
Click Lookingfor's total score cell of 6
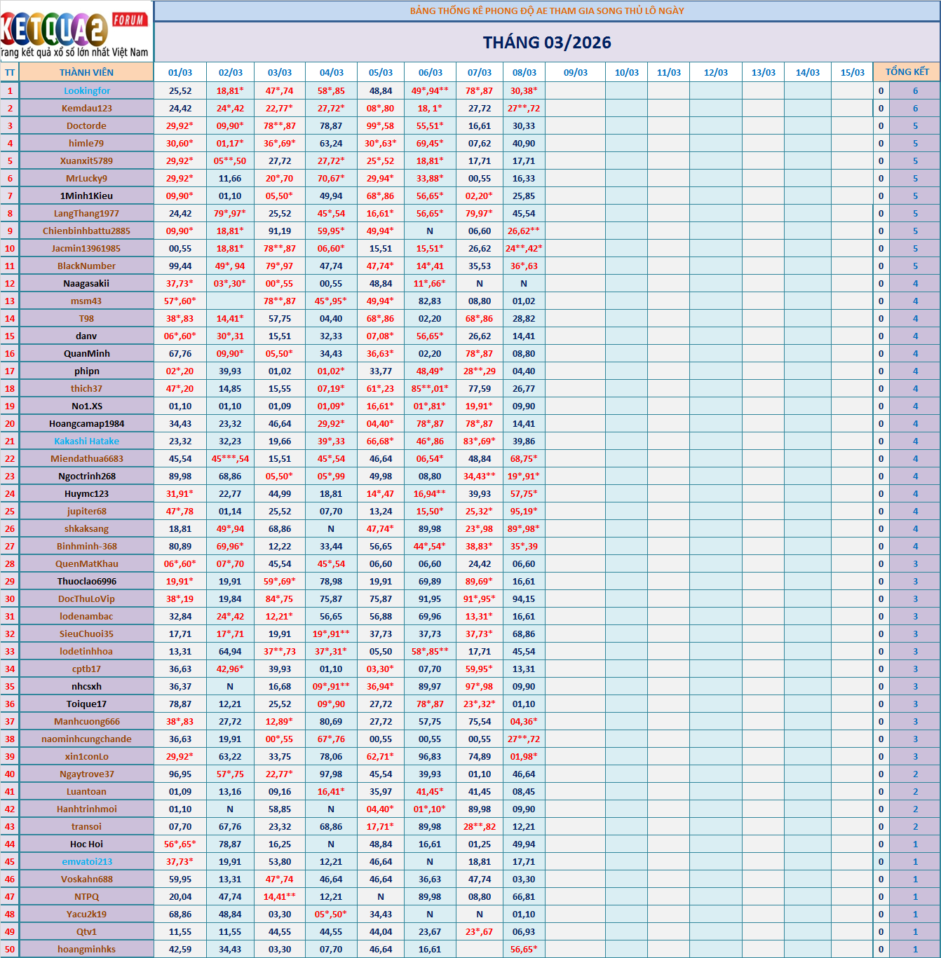[x=914, y=91]
